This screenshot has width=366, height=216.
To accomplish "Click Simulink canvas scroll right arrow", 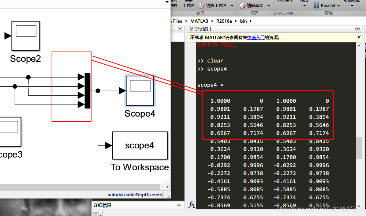I will tap(167, 187).
